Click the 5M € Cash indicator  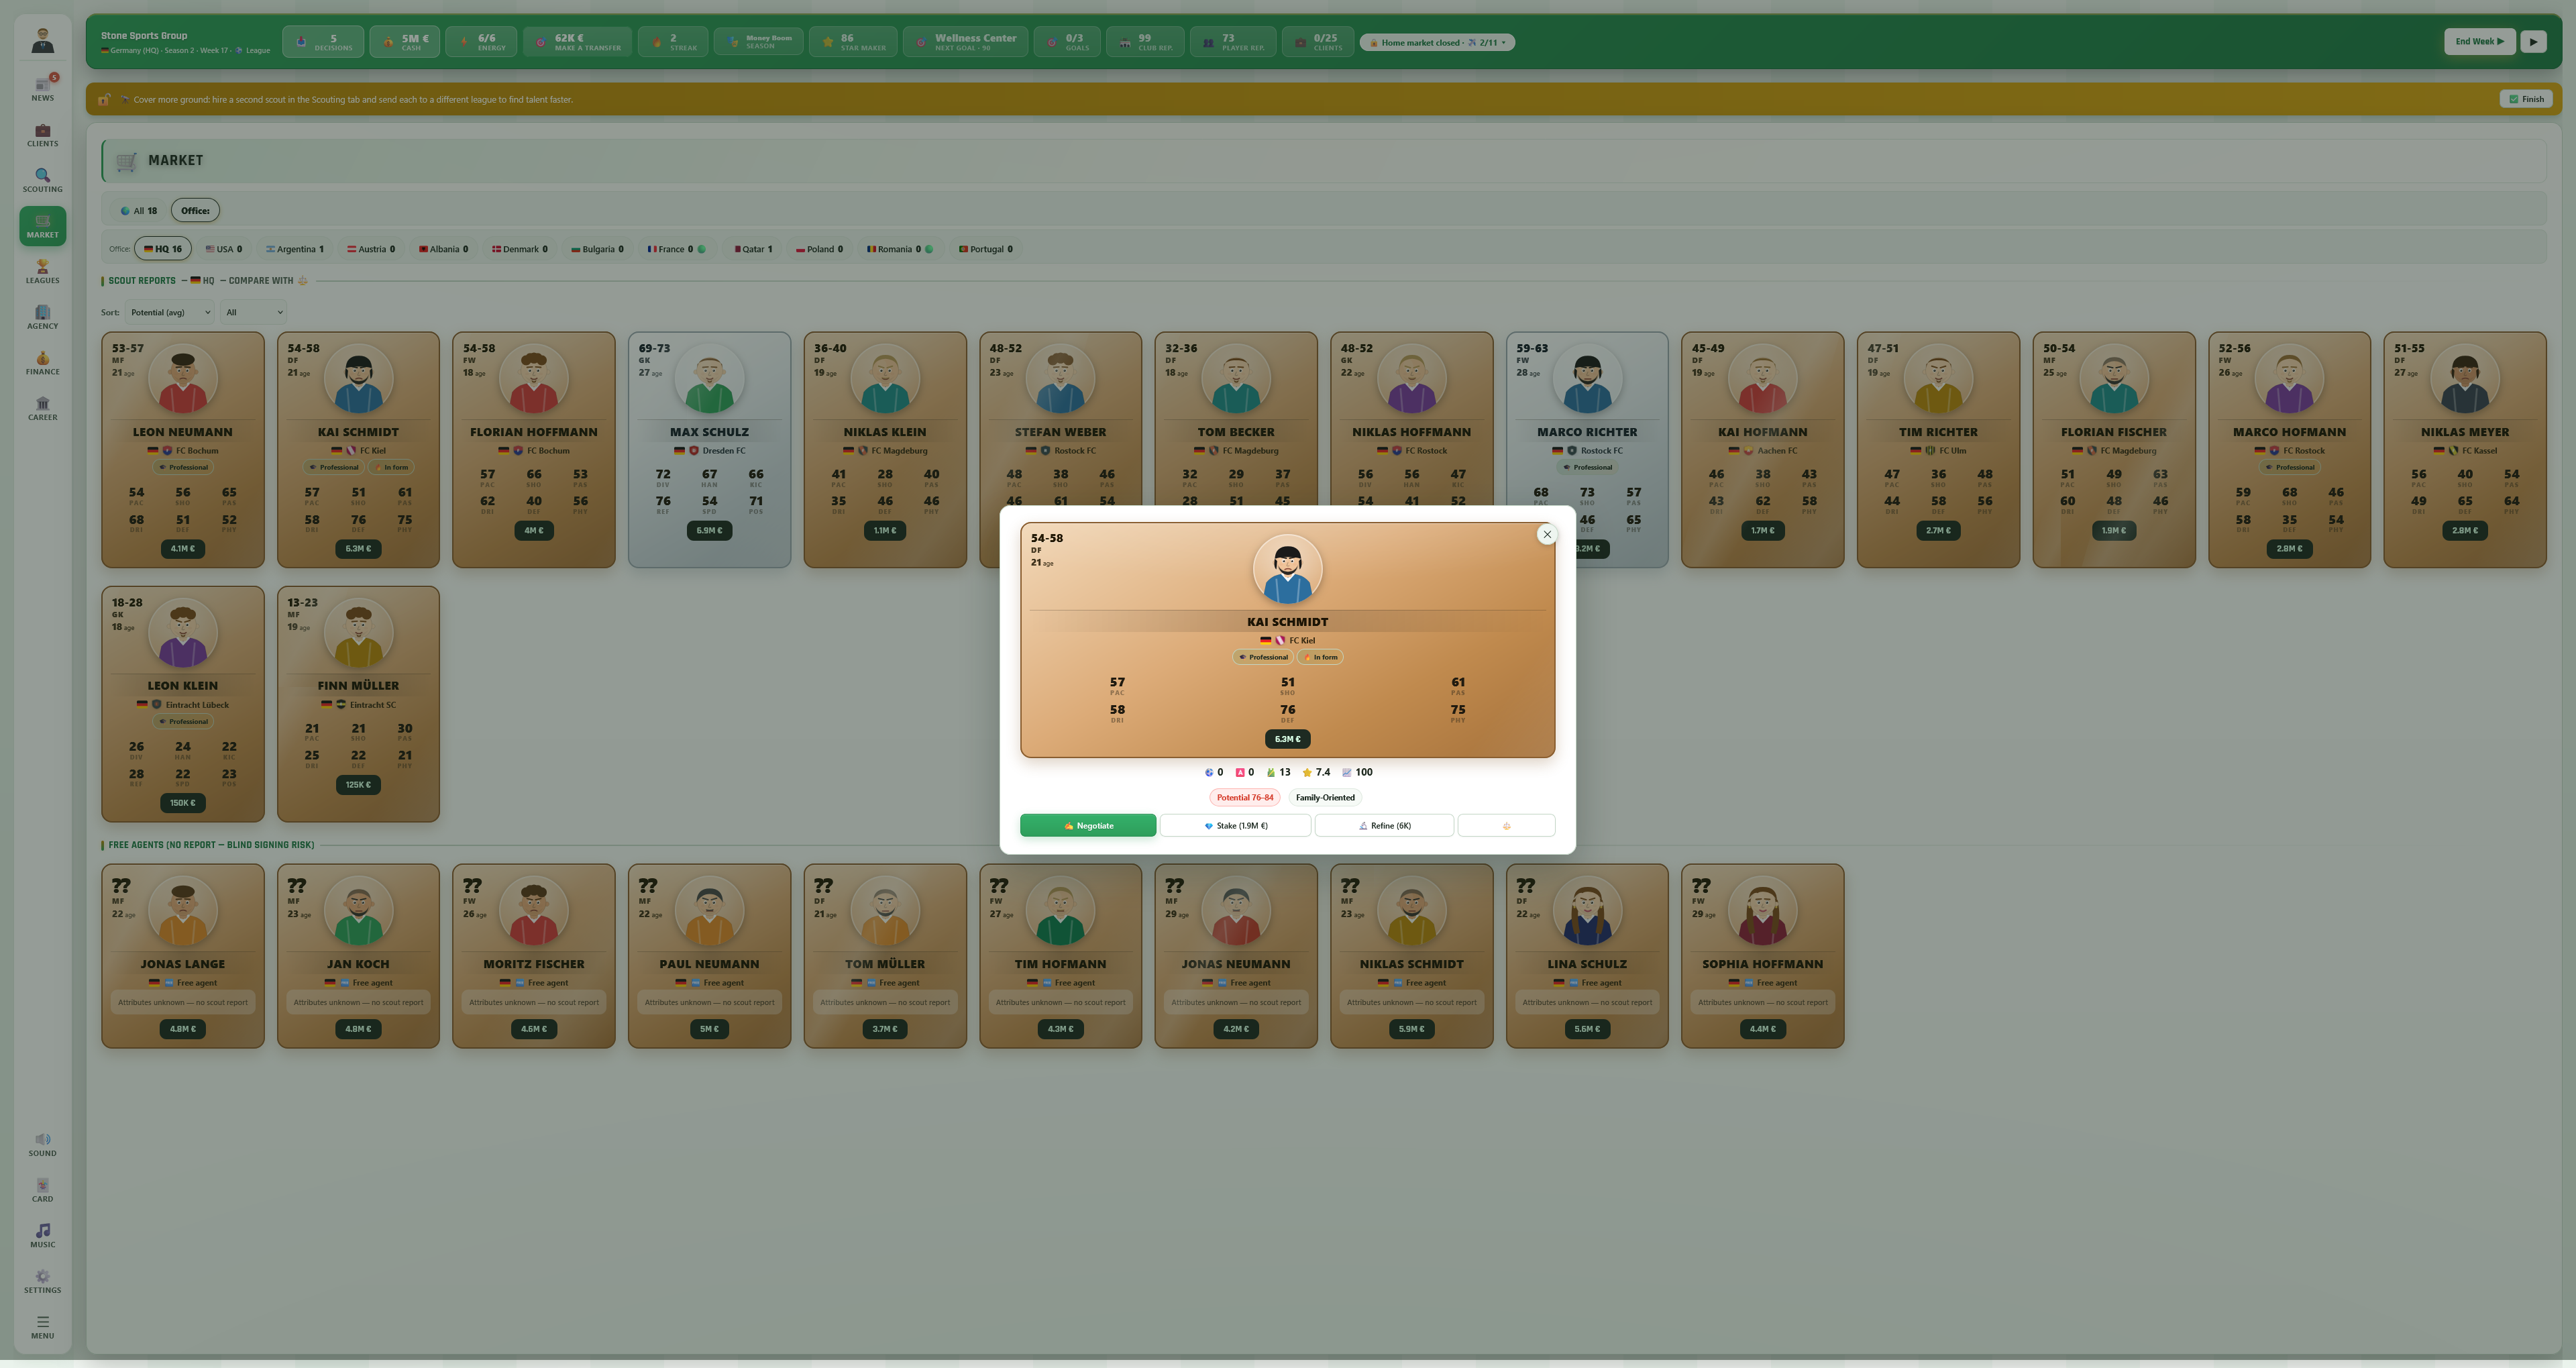pyautogui.click(x=404, y=42)
